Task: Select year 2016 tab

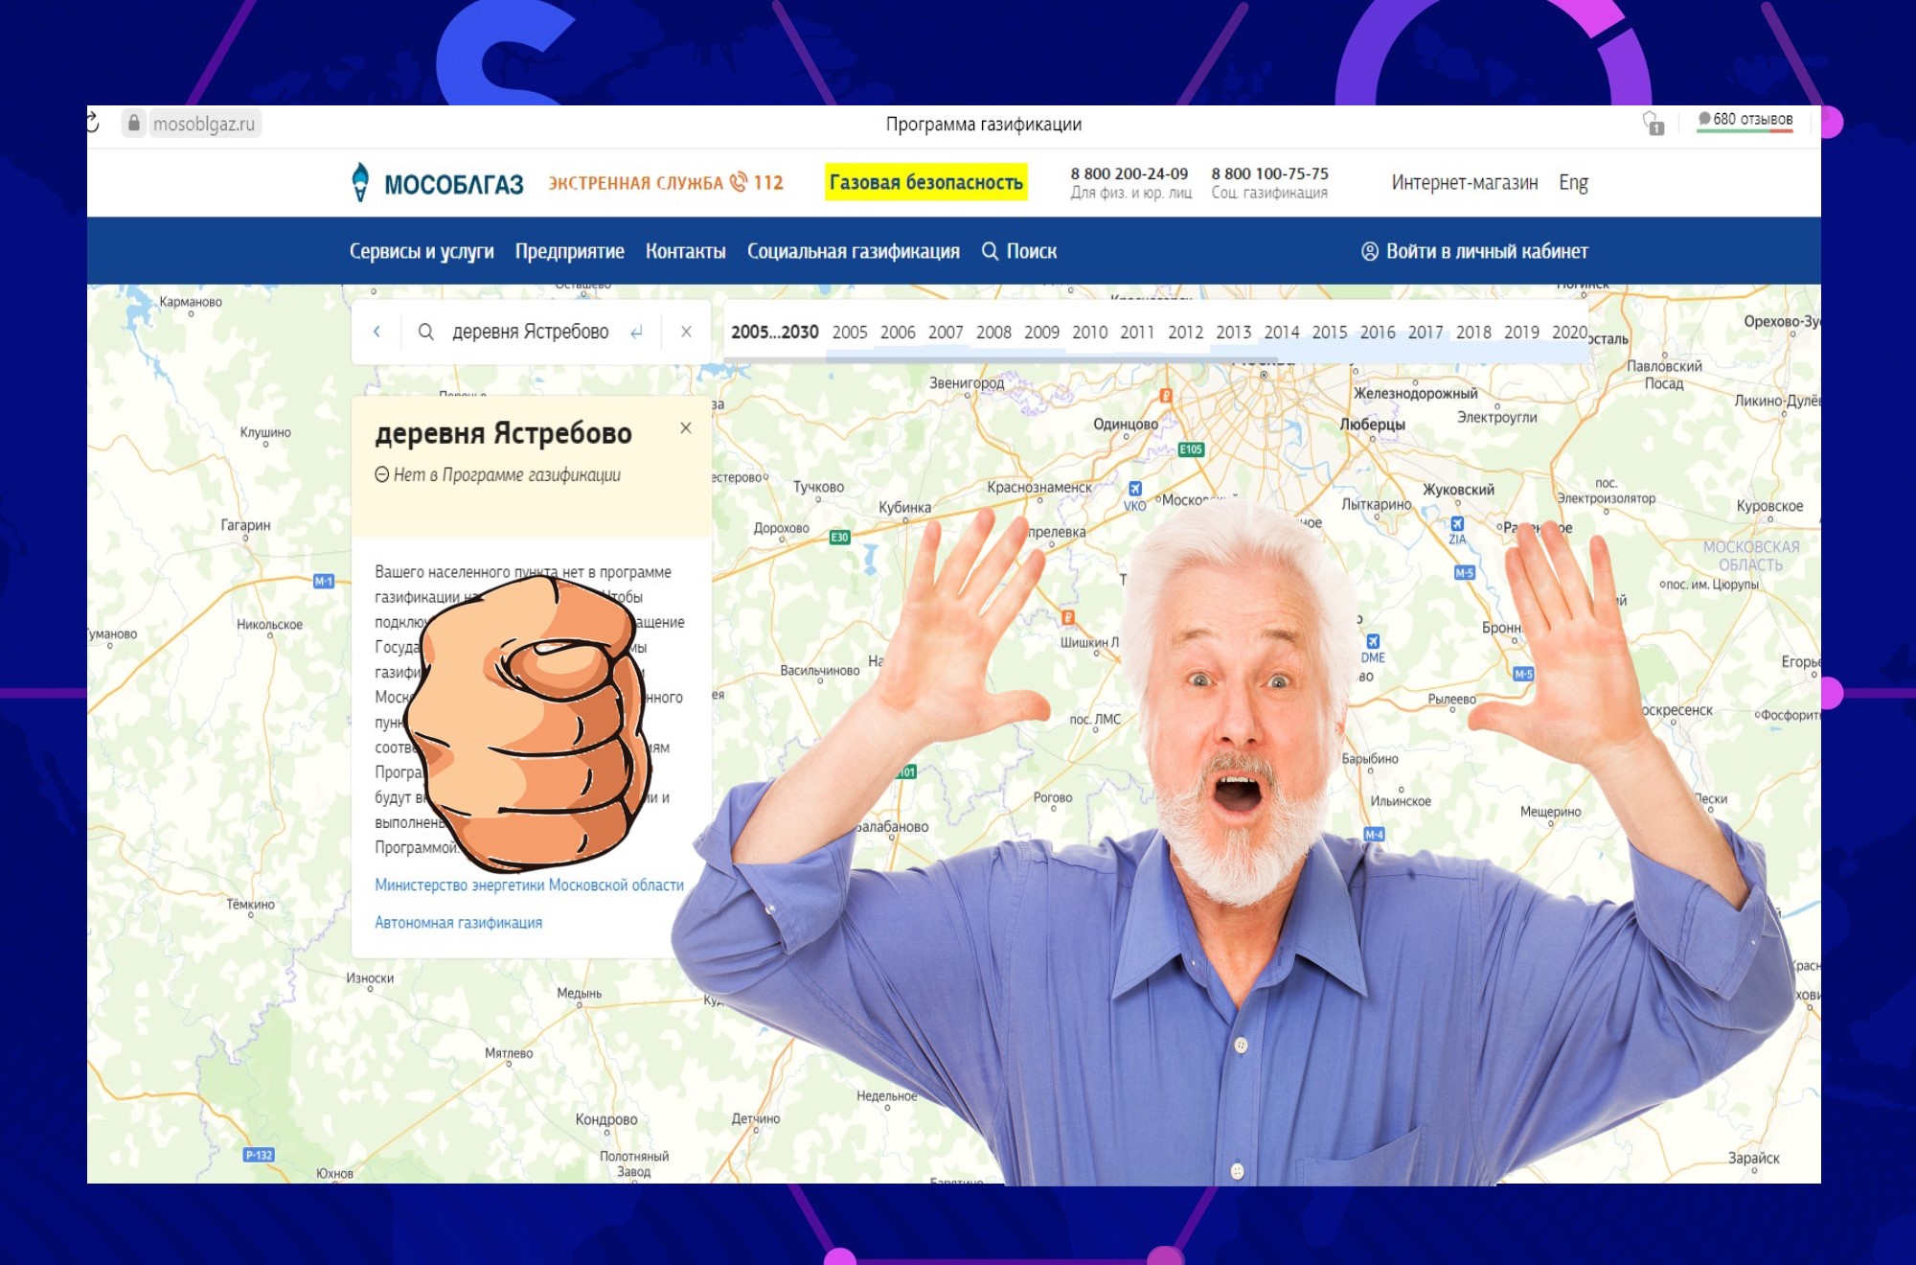Action: pos(1378,332)
